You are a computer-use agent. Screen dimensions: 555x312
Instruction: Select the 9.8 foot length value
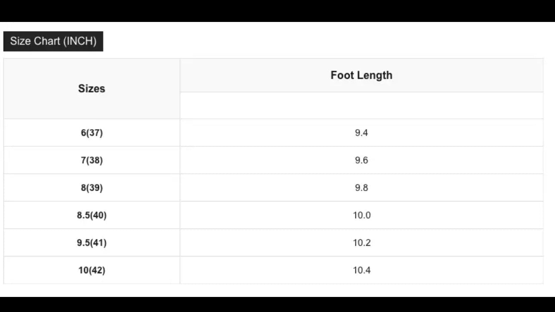click(361, 188)
